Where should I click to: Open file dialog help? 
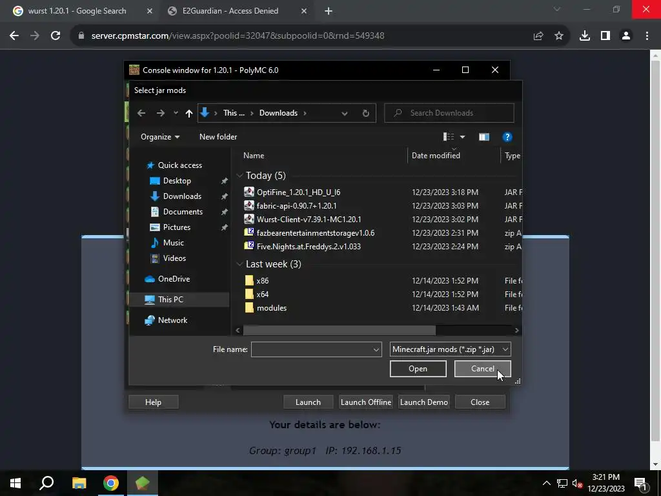click(507, 137)
